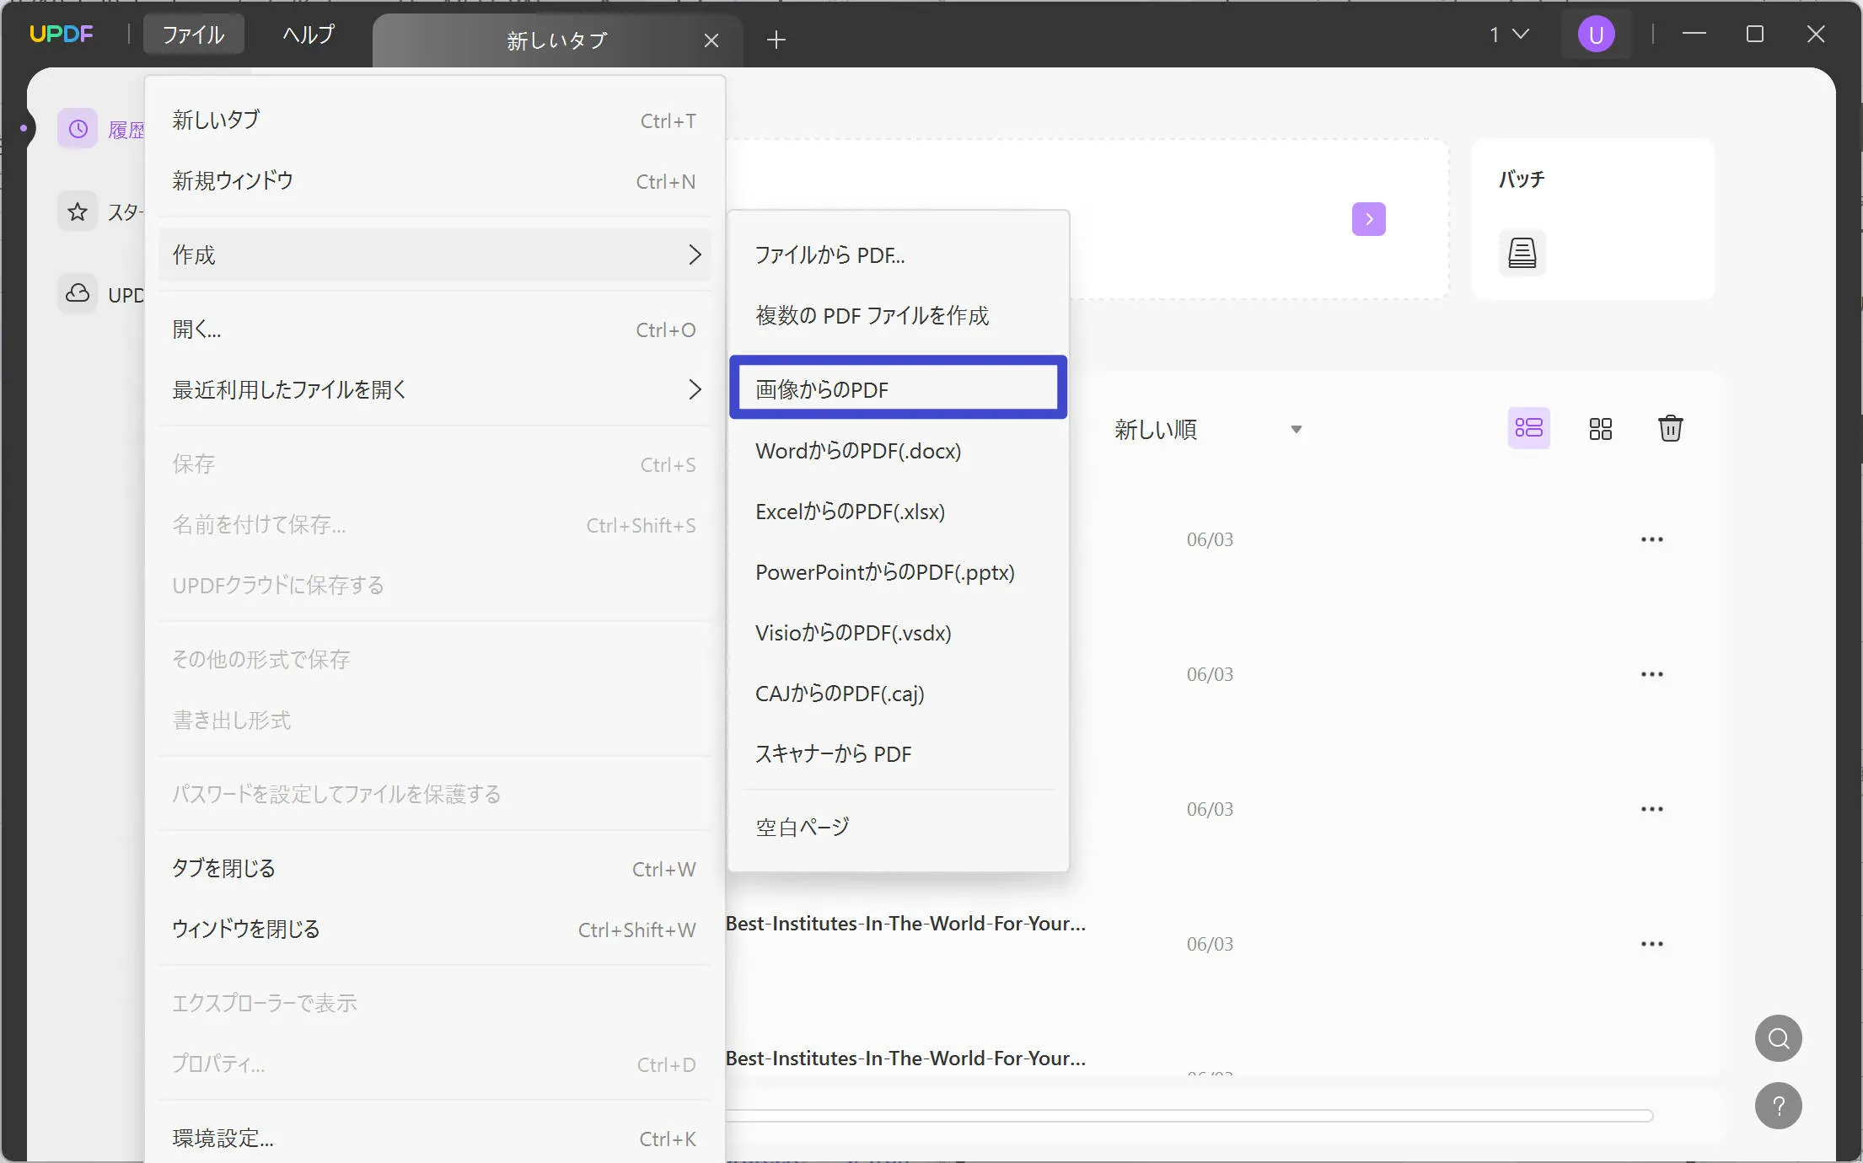Open more options for second 06/03 file
The height and width of the screenshot is (1163, 1863).
pos(1652,674)
